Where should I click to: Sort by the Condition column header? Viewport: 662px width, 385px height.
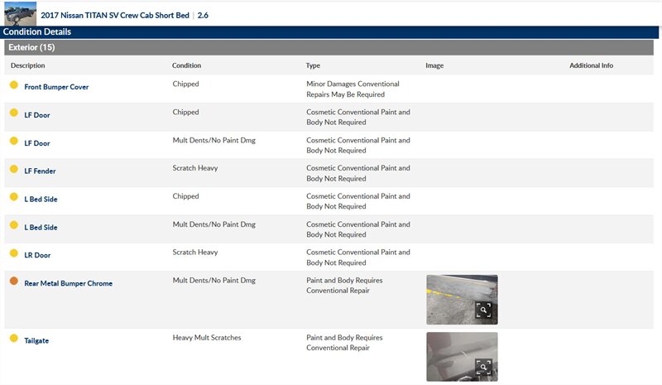point(186,65)
